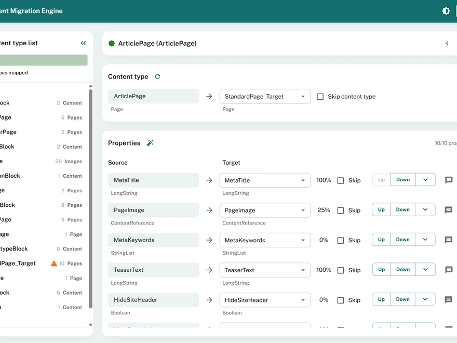The image size is (457, 343).
Task: Toggle dark mode in the top bar
Action: click(x=446, y=11)
